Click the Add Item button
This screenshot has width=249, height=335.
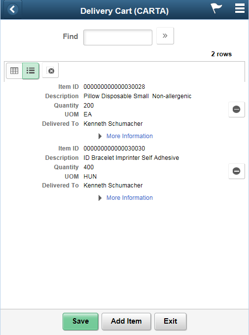point(126,321)
